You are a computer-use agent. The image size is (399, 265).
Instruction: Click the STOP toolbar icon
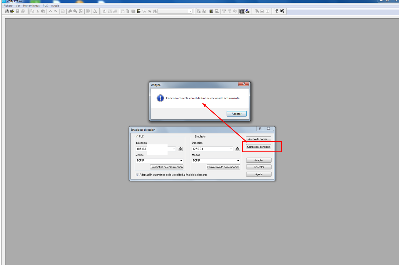pyautogui.click(x=229, y=11)
